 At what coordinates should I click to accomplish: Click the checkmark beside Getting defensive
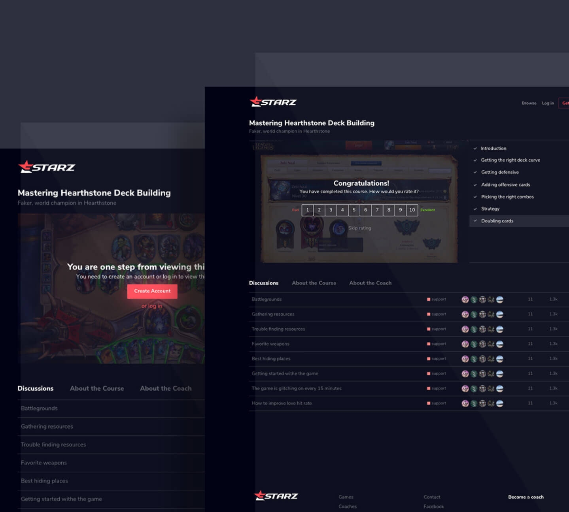[475, 173]
